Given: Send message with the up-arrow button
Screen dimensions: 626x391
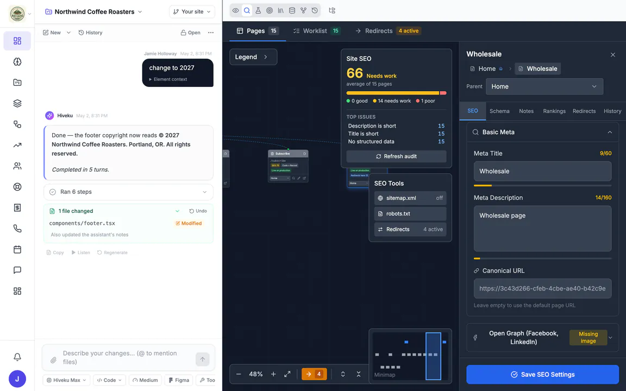Looking at the screenshot, I should pyautogui.click(x=202, y=360).
